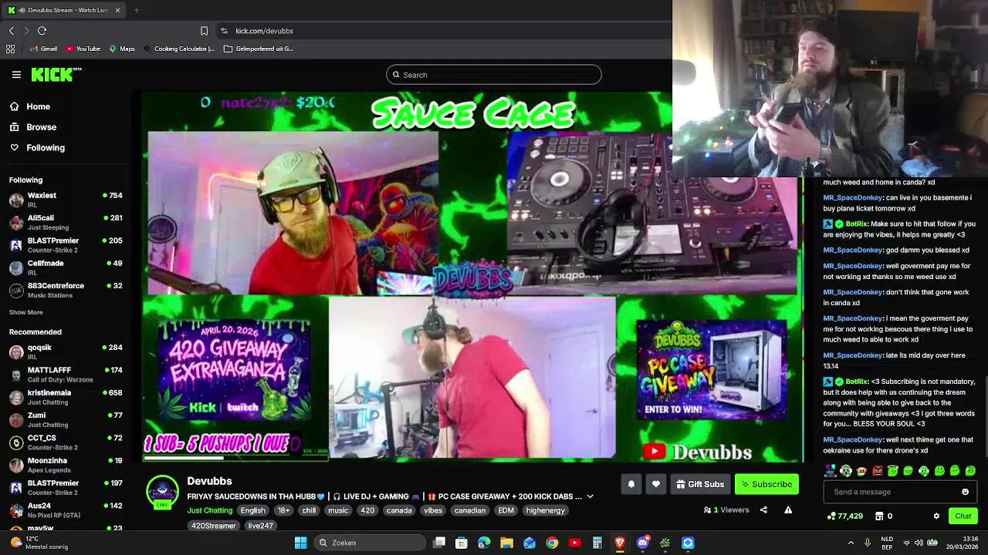Bookmark this page in address bar

[204, 31]
